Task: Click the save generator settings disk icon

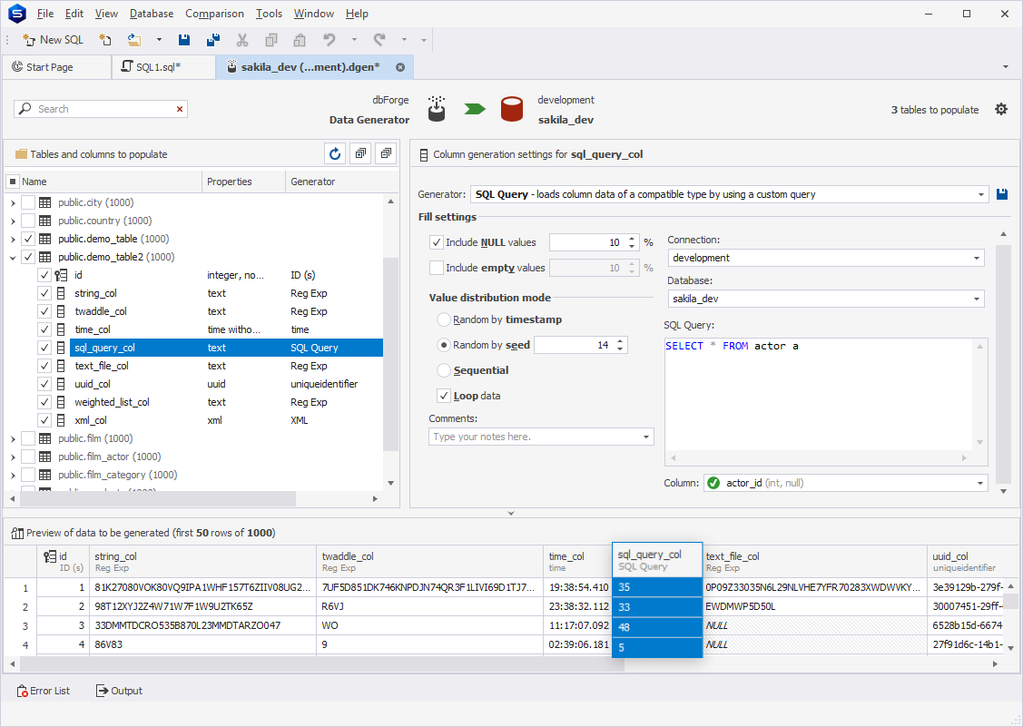Action: [1002, 194]
